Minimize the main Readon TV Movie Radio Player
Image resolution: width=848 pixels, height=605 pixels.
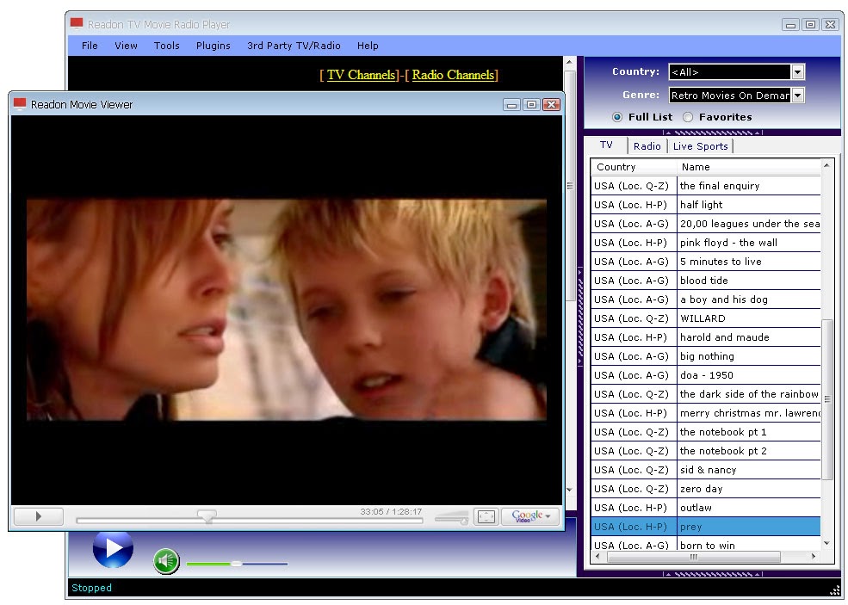pos(790,24)
